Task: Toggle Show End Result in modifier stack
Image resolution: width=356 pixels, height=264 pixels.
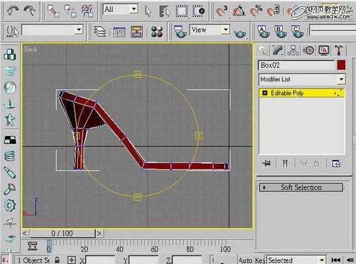Action: click(285, 163)
